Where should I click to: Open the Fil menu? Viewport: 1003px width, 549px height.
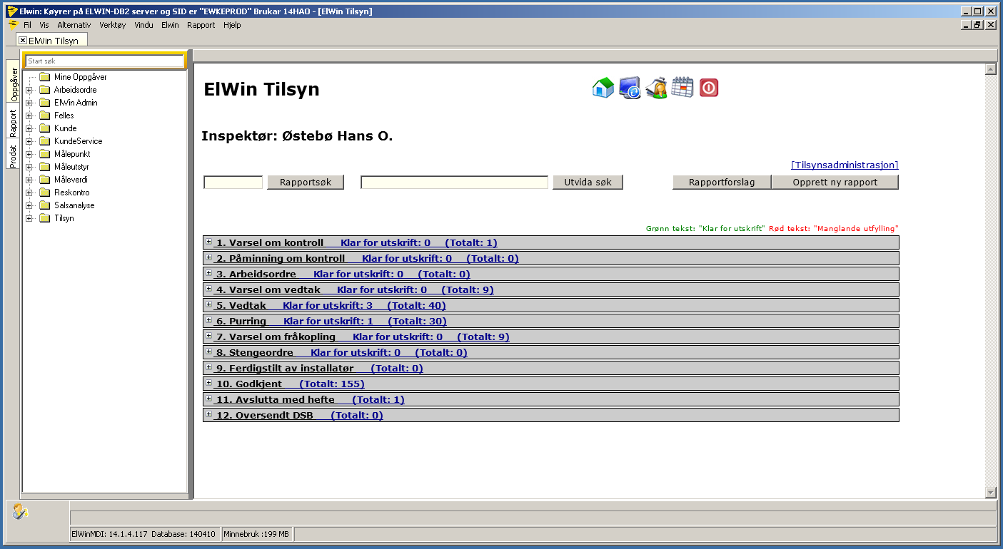click(x=28, y=25)
